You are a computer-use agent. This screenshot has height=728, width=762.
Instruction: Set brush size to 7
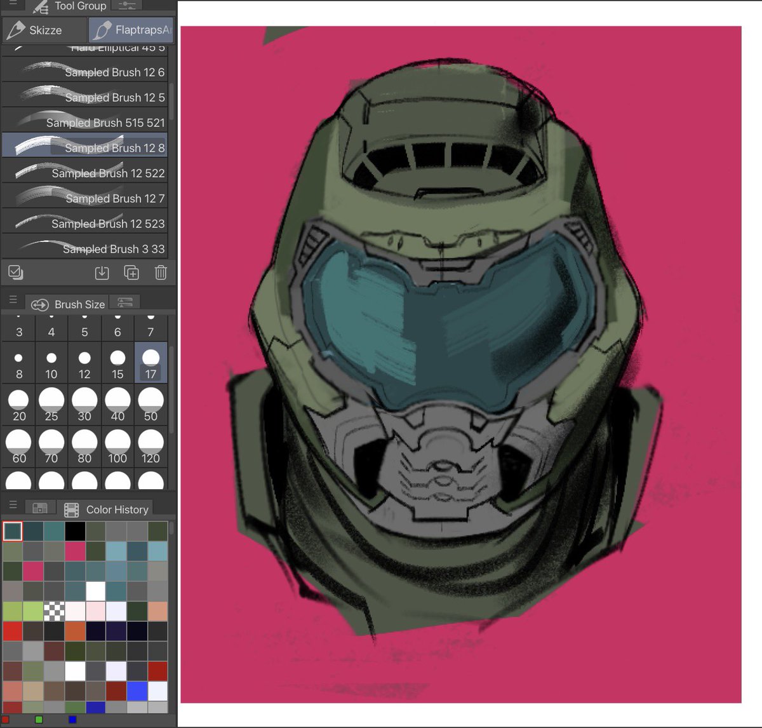coord(150,328)
